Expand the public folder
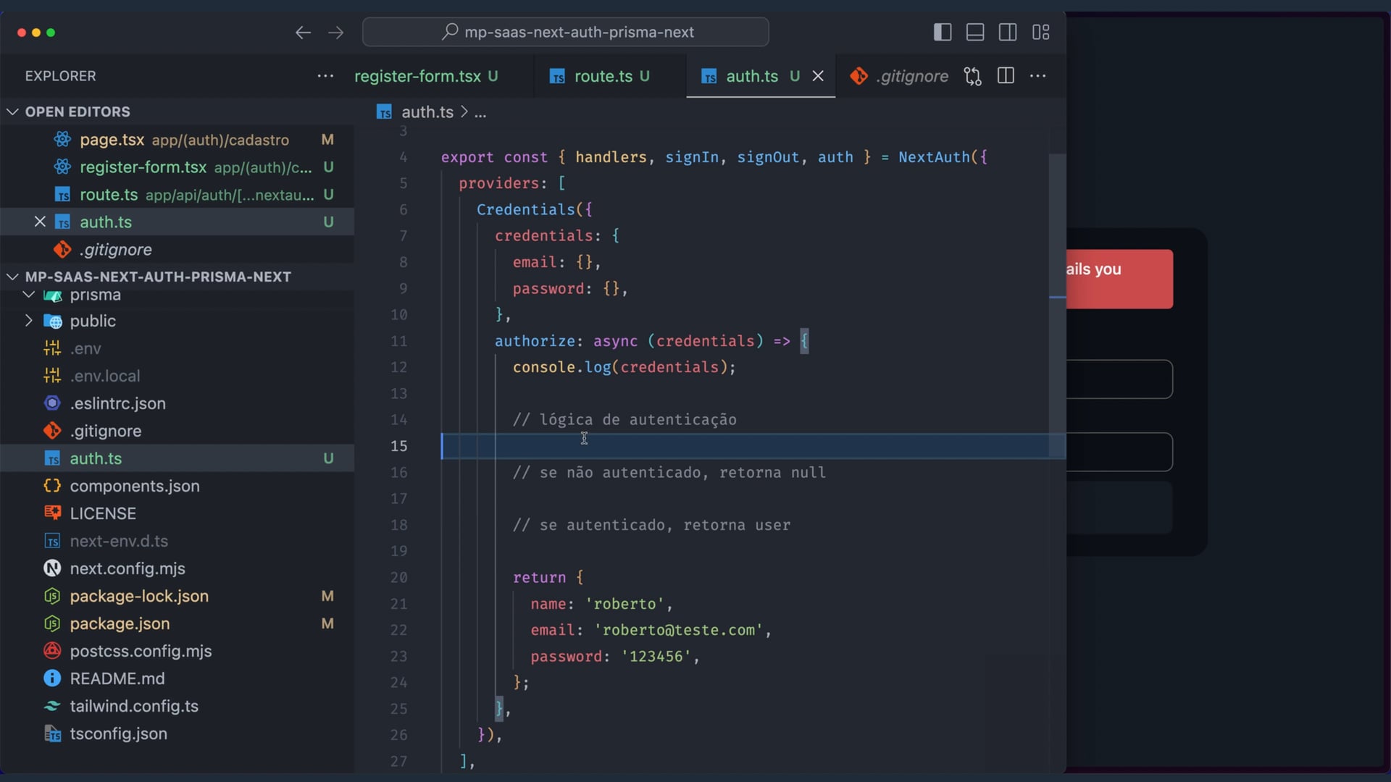This screenshot has height=782, width=1391. (x=29, y=321)
